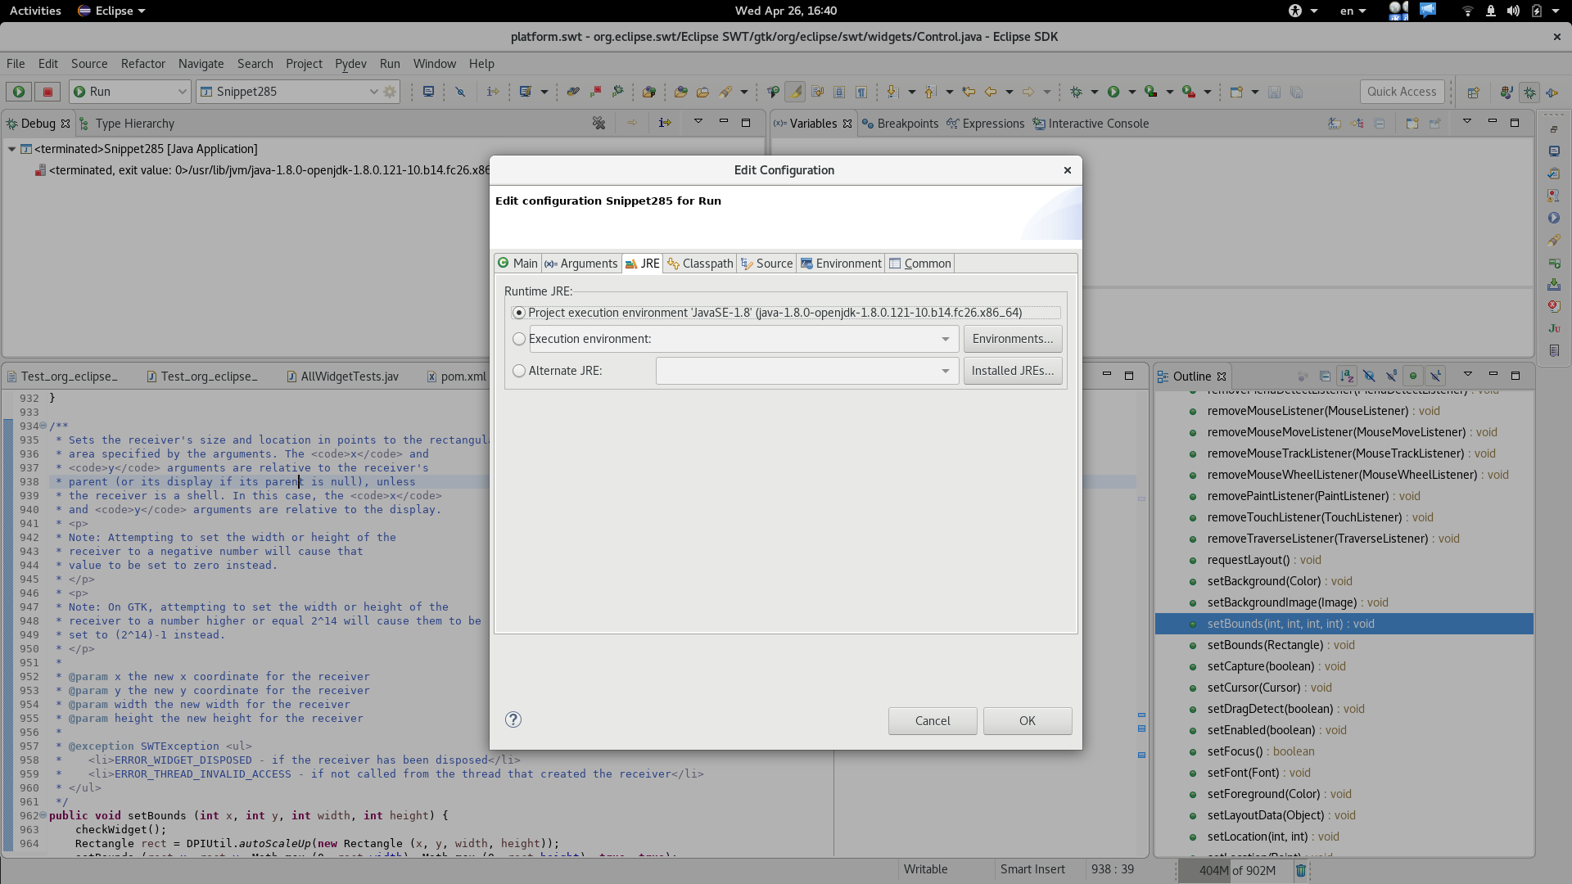
Task: Click the Open Type toolbar icon
Action: tap(680, 92)
